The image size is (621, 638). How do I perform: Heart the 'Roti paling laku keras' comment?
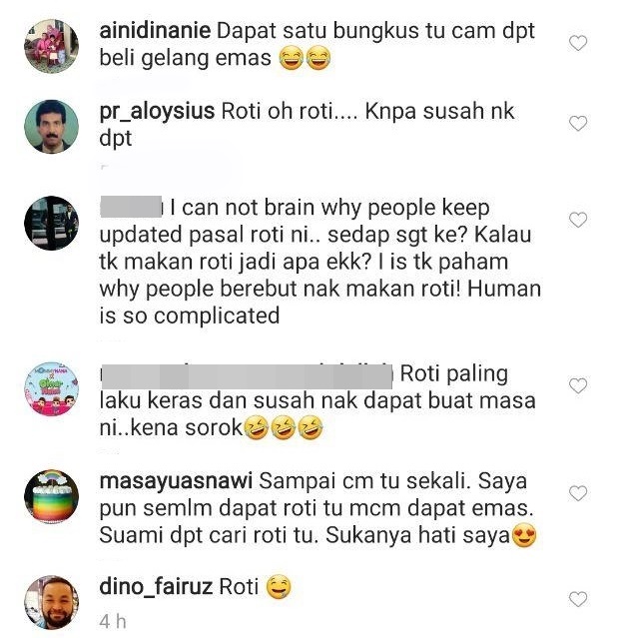[x=577, y=385]
